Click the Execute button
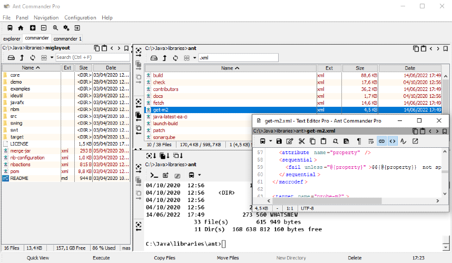The width and height of the screenshot is (452, 263). tap(101, 258)
